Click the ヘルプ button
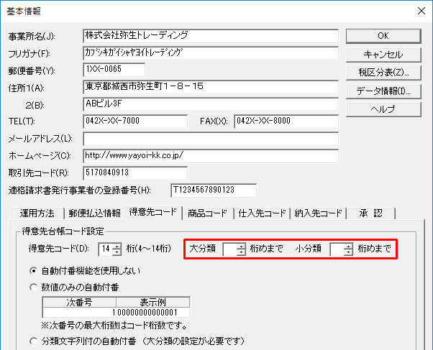The image size is (433, 350). pyautogui.click(x=383, y=109)
